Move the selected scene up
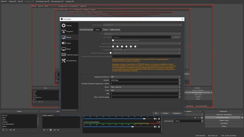Viewport: 244px width, 137px height. tap(11, 130)
